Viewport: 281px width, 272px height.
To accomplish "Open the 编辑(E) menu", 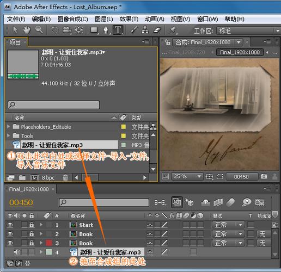I will tap(41, 19).
